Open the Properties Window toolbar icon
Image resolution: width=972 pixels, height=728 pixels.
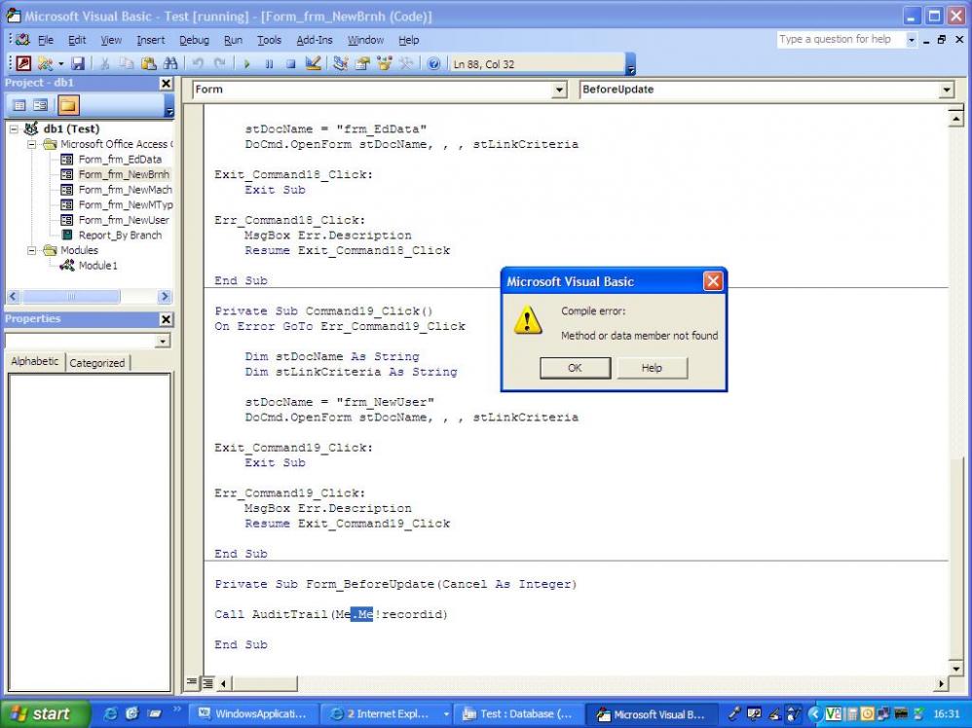(362, 63)
